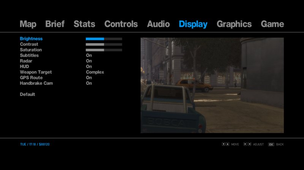The height and width of the screenshot is (170, 304).
Task: Select the Saturation setting label
Action: 31,50
